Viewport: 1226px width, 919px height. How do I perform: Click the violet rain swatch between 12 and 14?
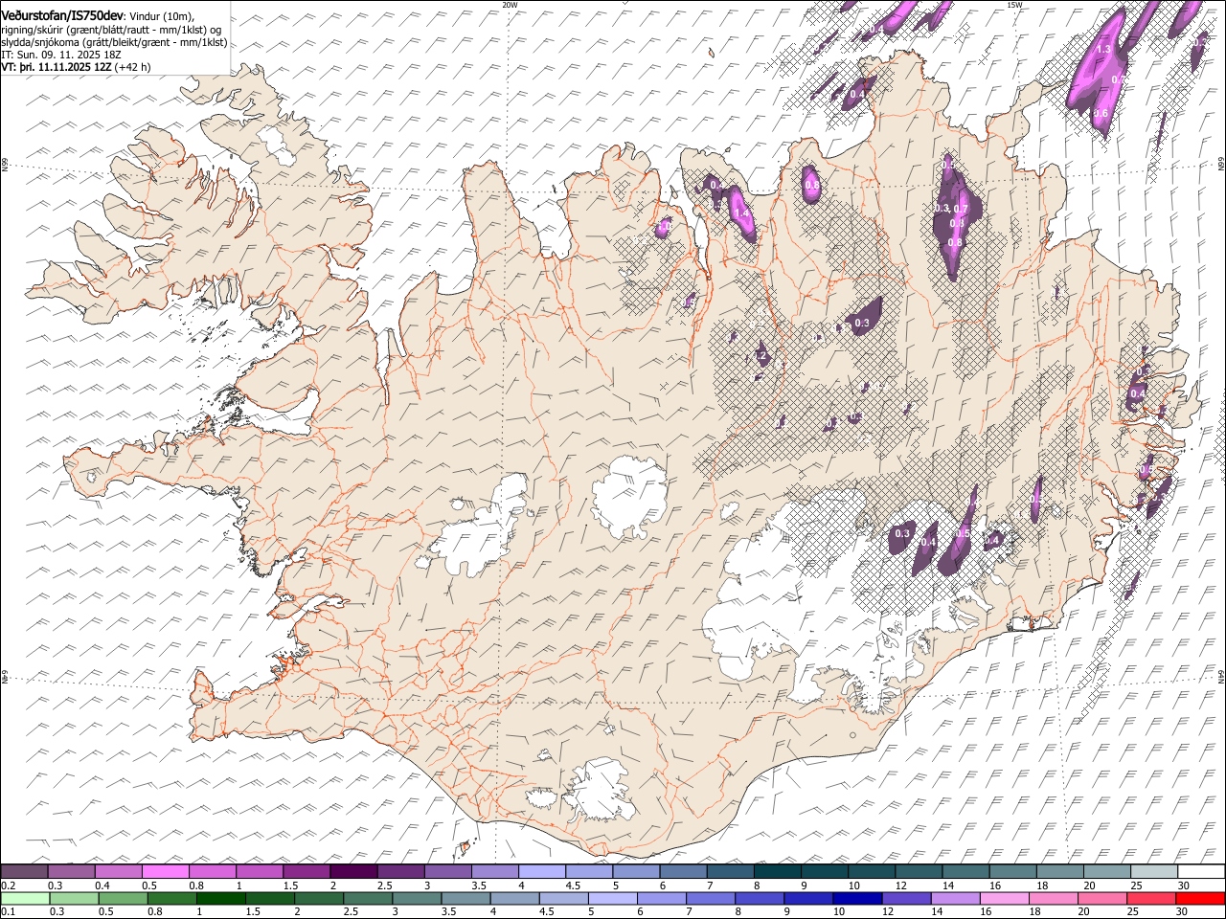click(x=905, y=898)
